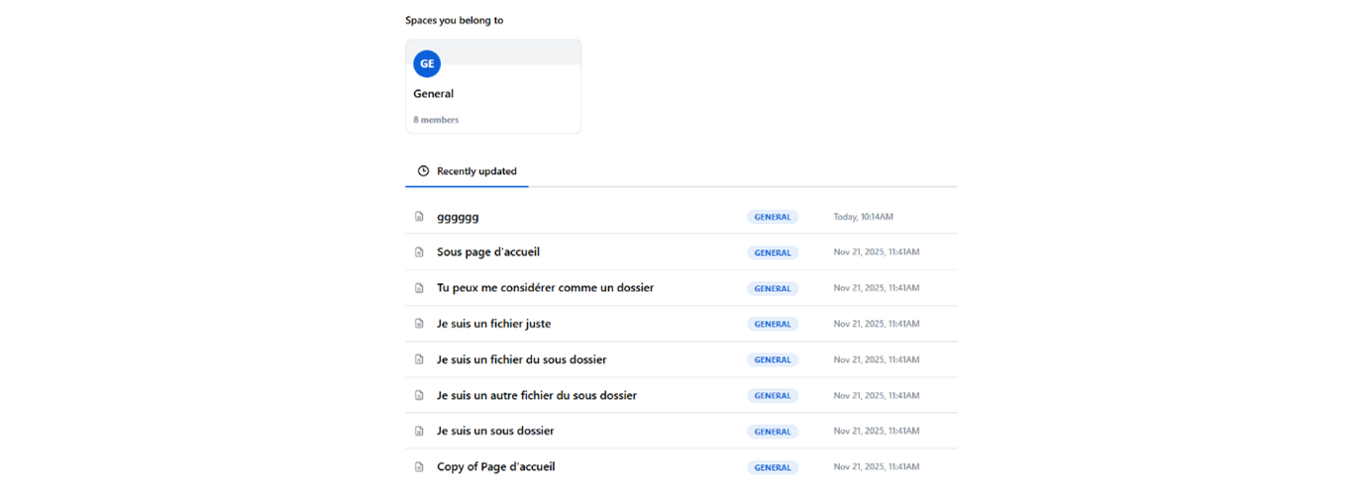Click page icon beside Copy of Page d'accueil

pos(419,466)
